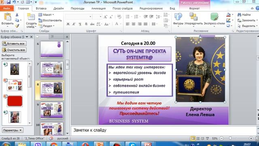Open the Параметры dropdown in clipboard pane

(13, 130)
